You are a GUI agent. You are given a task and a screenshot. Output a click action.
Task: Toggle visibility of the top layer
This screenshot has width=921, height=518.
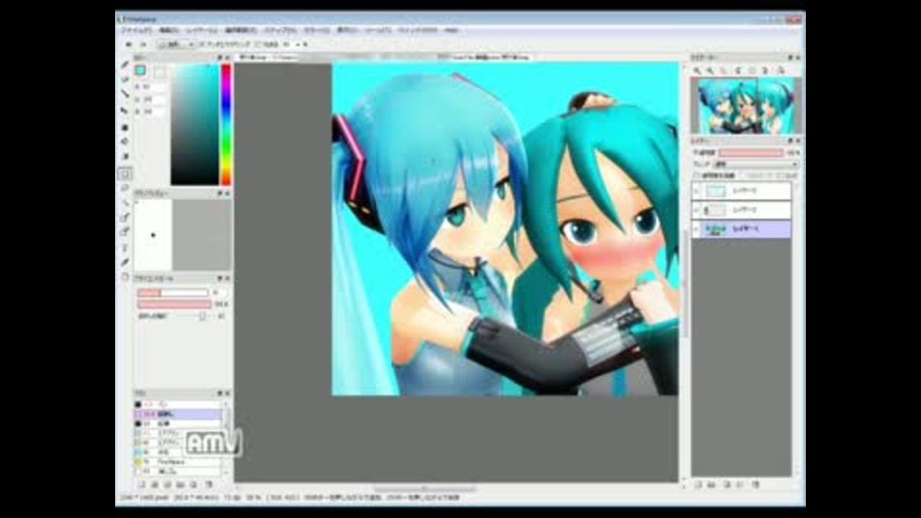697,191
